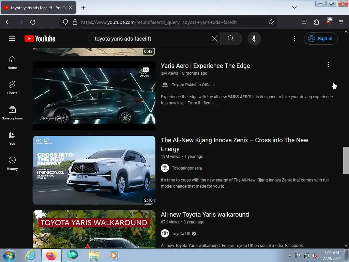
Task: Close the toyota yaris ads facelift tab
Action: click(71, 8)
